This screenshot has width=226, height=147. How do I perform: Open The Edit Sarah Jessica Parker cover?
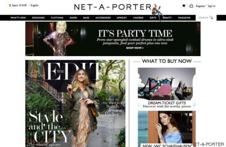point(75,103)
